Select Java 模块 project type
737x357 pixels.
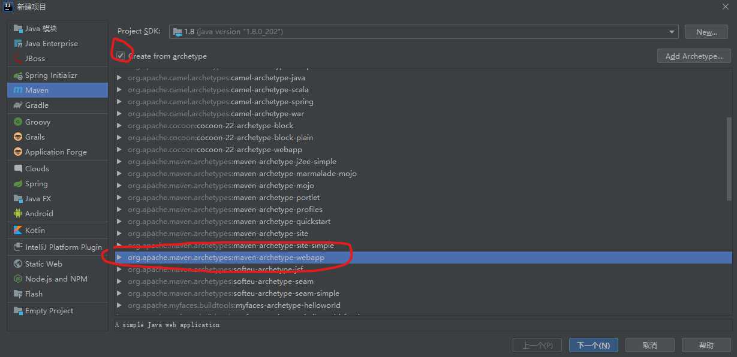58,29
